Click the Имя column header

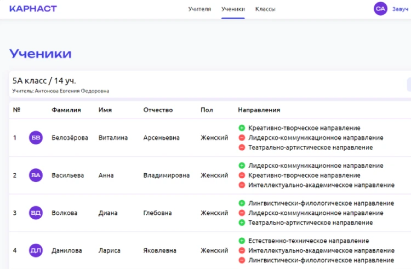[x=105, y=110]
